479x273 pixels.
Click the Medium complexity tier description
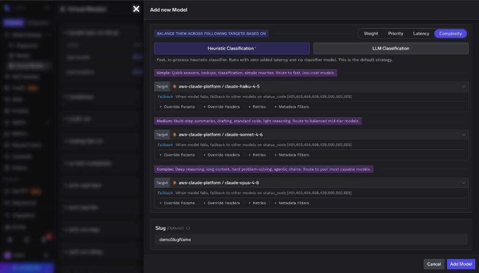click(x=258, y=121)
